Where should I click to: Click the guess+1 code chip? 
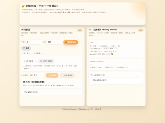coord(27,69)
